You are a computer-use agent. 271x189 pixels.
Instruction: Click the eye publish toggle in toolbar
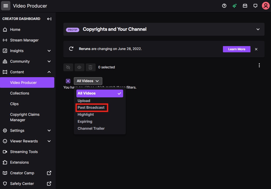79,67
